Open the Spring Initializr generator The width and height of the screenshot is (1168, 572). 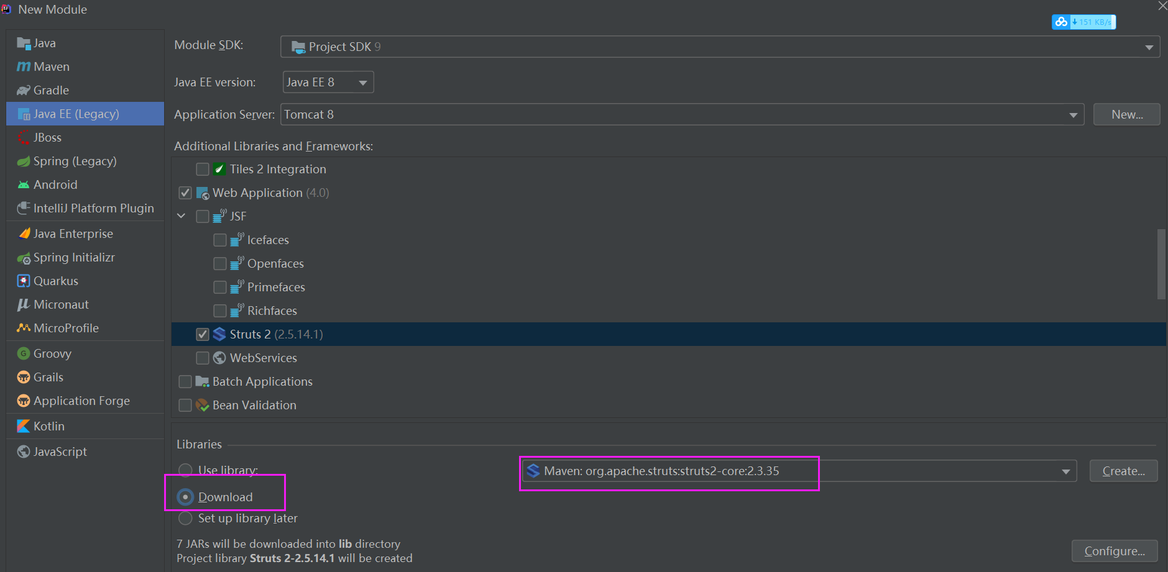tap(73, 257)
